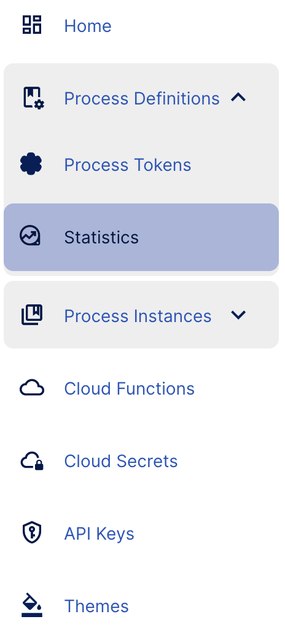Navigate to the API Keys label
Viewport: 285px width, 638px height.
tap(100, 534)
